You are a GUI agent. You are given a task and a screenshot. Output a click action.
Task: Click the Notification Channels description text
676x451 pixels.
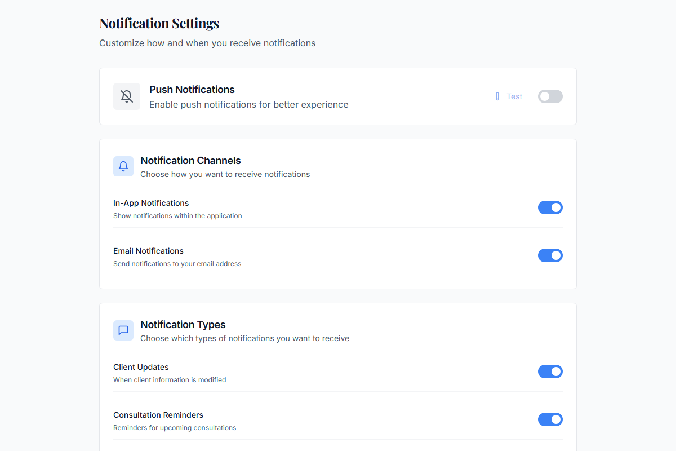pos(225,174)
